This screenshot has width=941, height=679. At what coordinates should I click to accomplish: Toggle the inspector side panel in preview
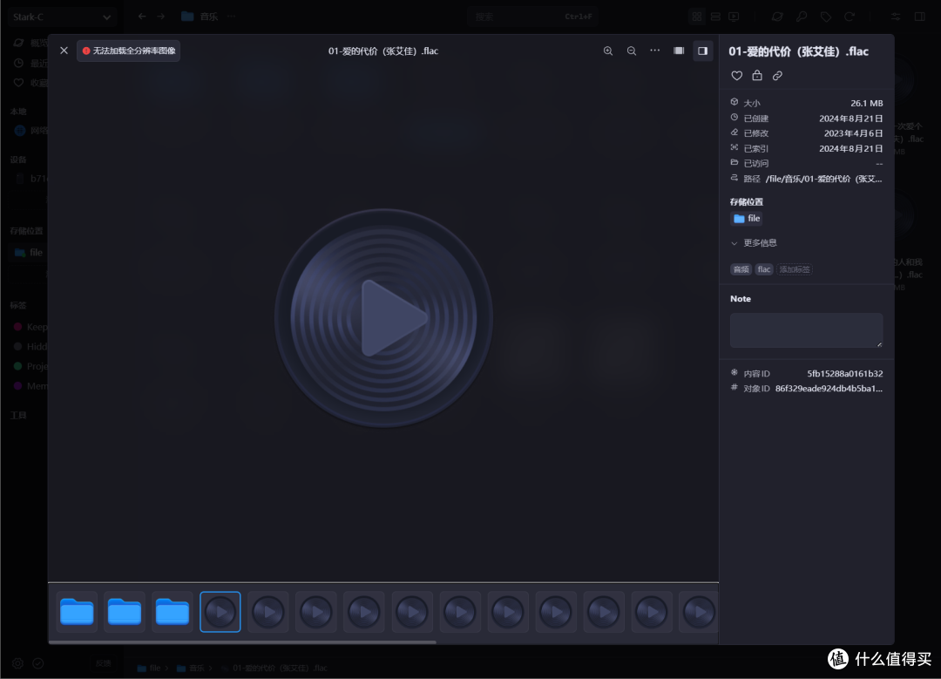point(702,51)
